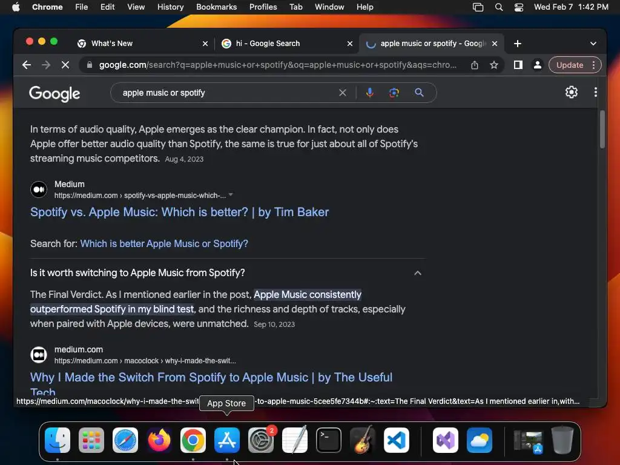Open Google quick settings gear

point(572,92)
